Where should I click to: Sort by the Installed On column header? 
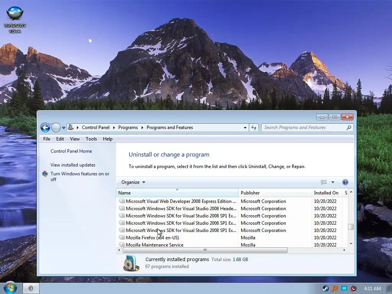click(x=327, y=193)
